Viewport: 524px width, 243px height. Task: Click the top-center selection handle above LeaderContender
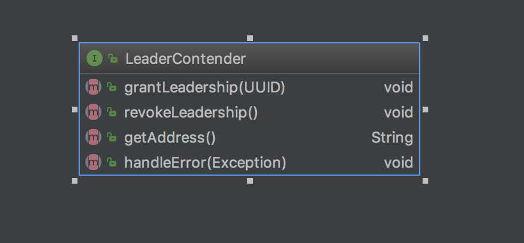250,38
